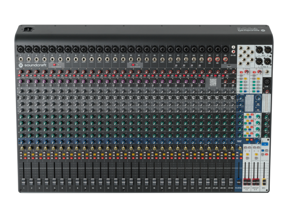
Task: Click the yellow pan knob on channel 1
Action: point(22,149)
